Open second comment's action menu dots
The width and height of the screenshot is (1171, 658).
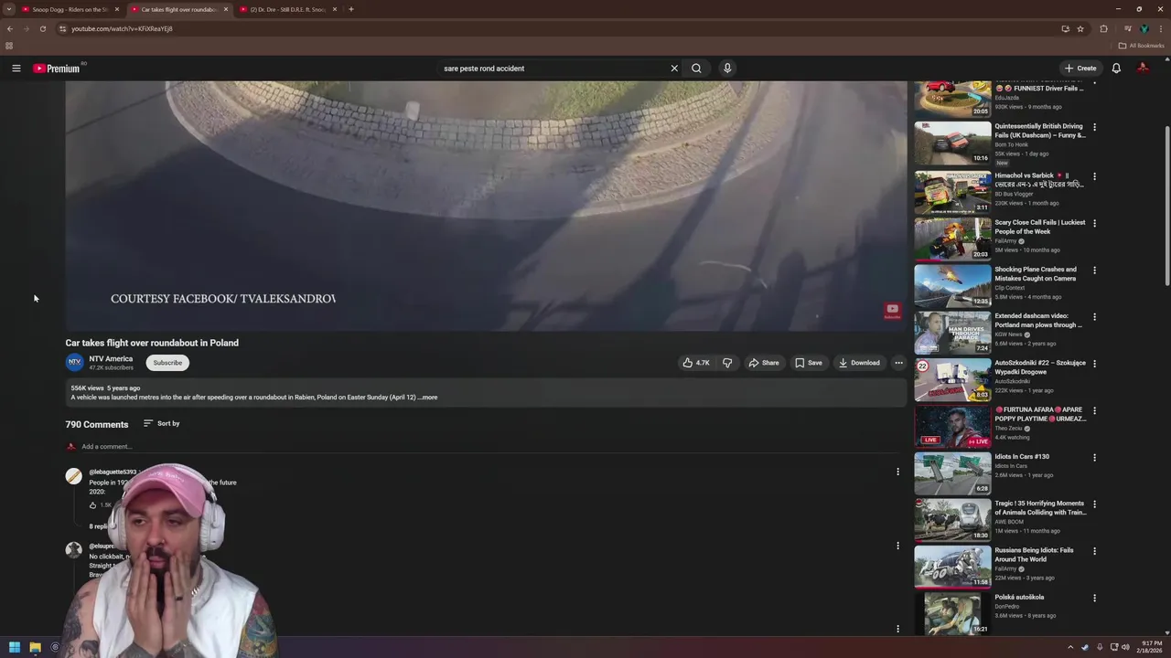tap(897, 547)
